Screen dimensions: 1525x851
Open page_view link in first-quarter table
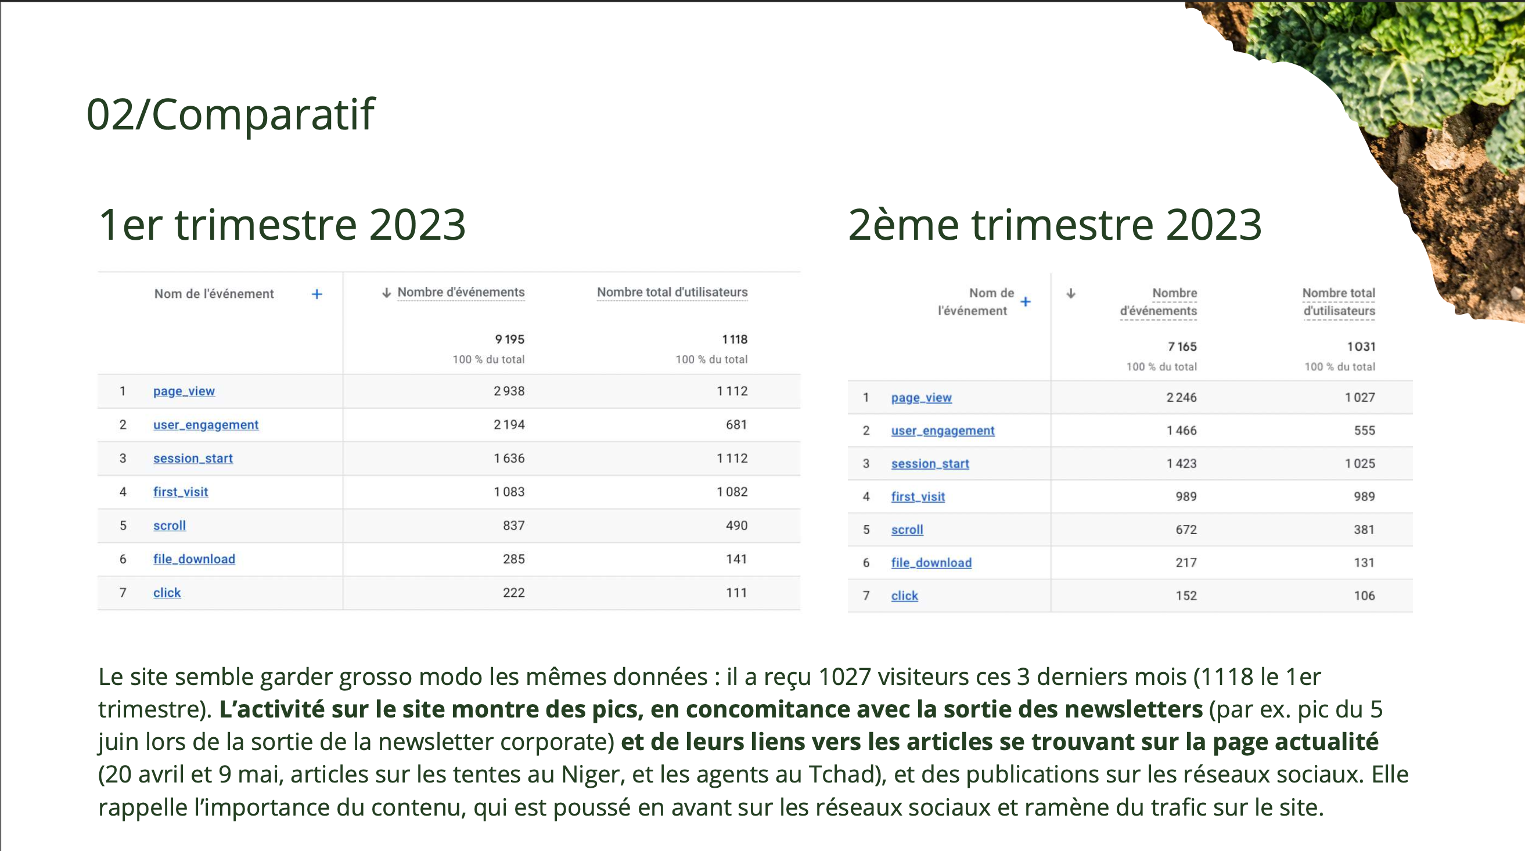[x=184, y=391]
